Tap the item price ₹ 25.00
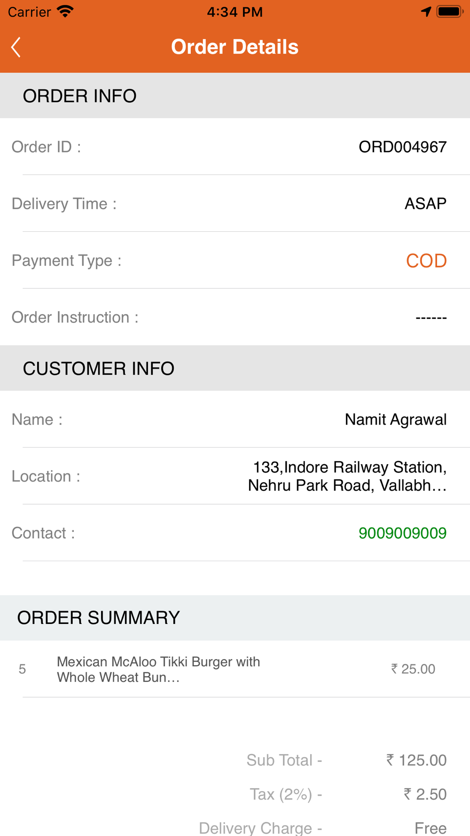The width and height of the screenshot is (470, 836). [413, 669]
